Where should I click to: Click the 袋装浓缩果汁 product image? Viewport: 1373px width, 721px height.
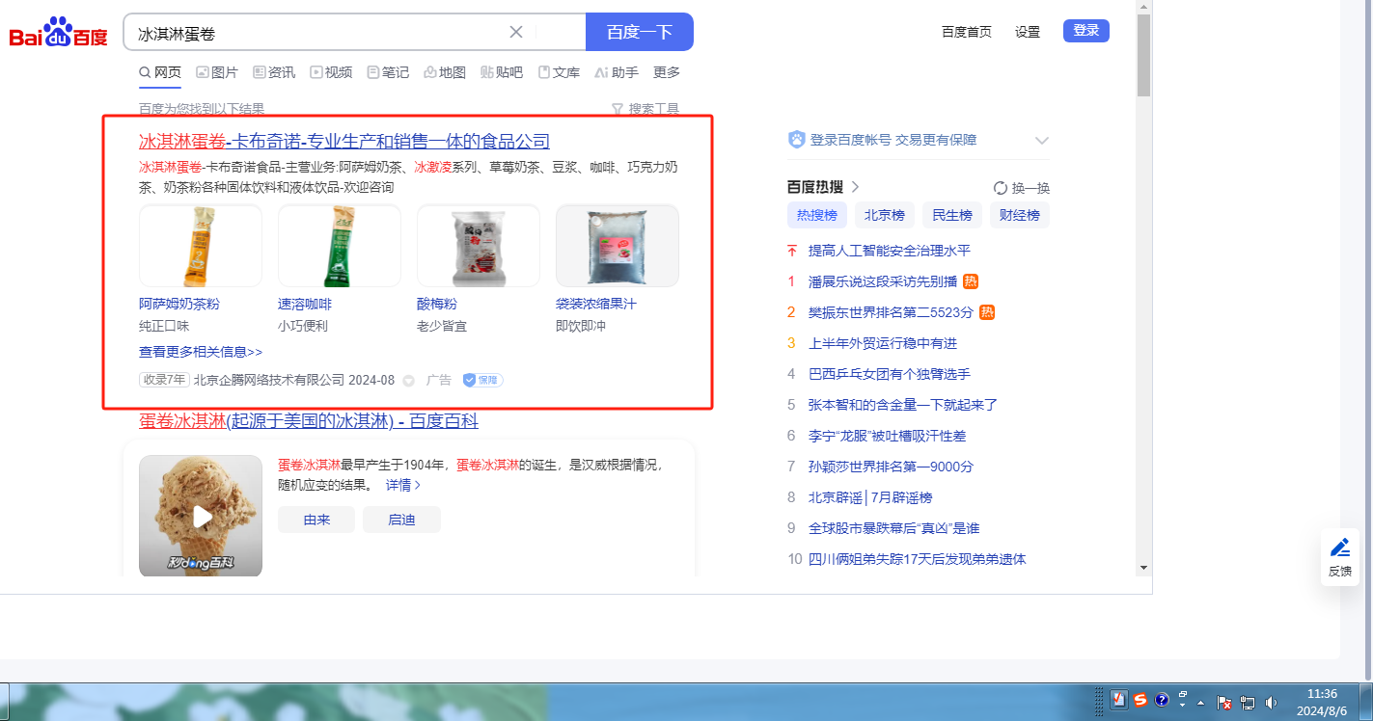tap(618, 246)
